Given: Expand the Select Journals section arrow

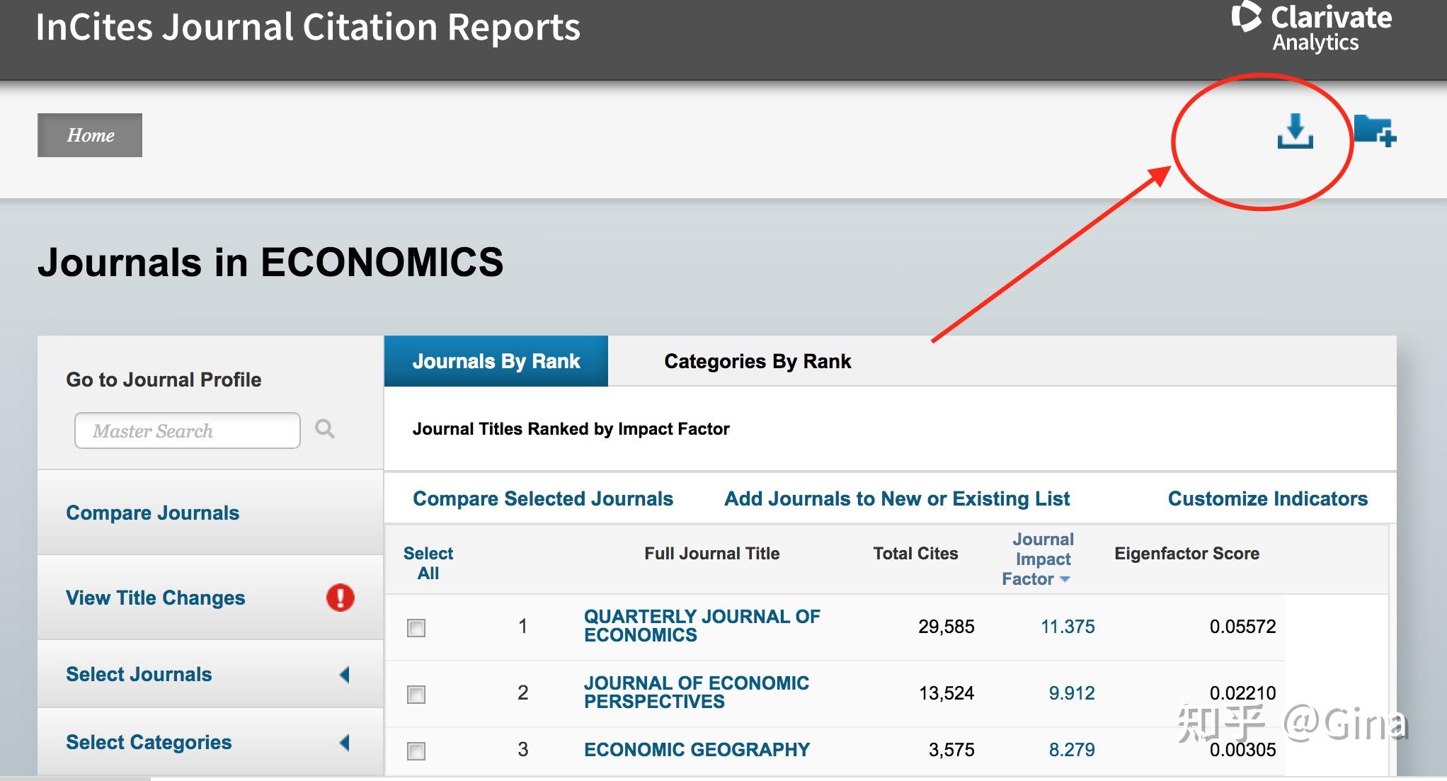Looking at the screenshot, I should coord(345,675).
